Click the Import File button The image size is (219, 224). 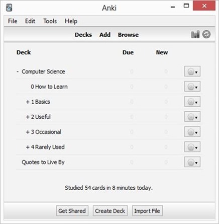point(147,211)
